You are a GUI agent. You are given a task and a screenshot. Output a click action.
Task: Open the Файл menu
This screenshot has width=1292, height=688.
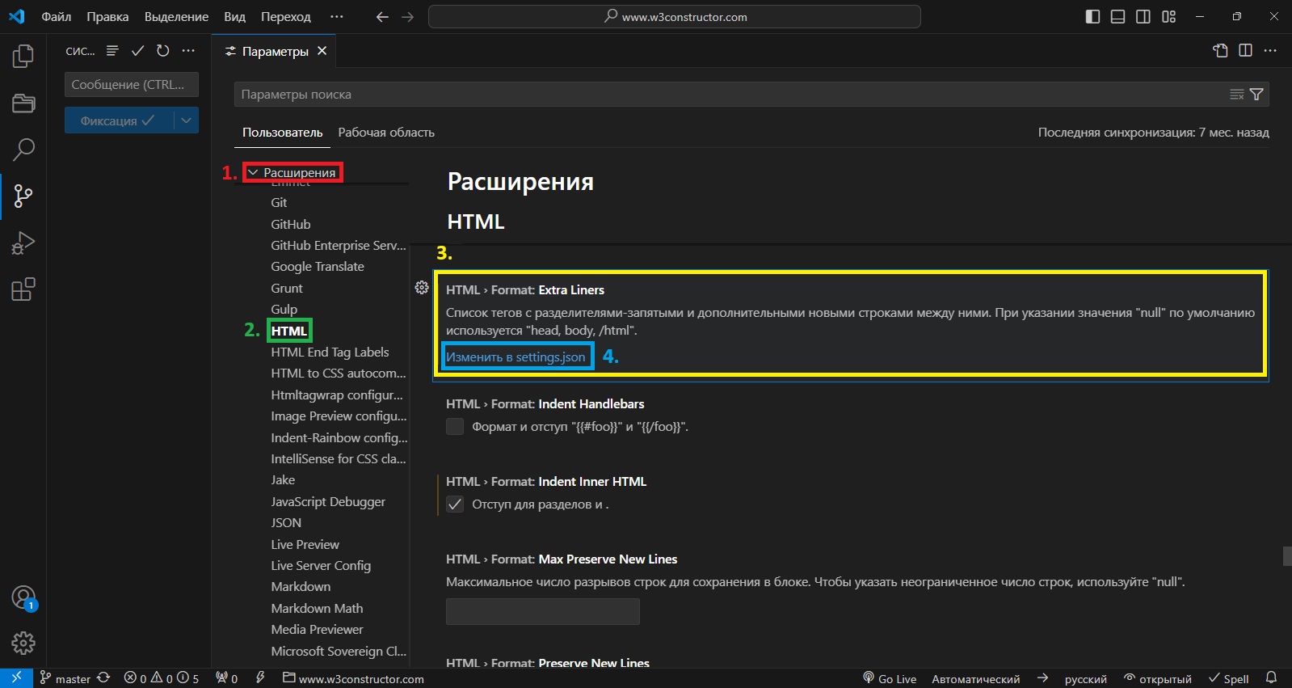tap(57, 17)
